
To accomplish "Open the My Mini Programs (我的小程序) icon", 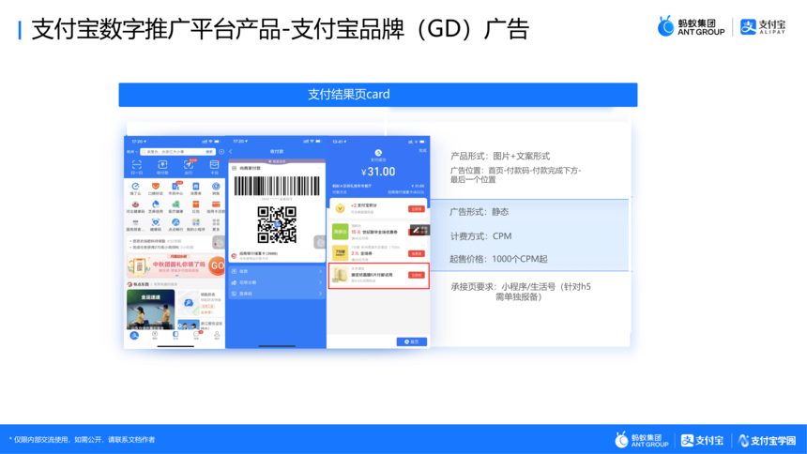I will pos(195,222).
